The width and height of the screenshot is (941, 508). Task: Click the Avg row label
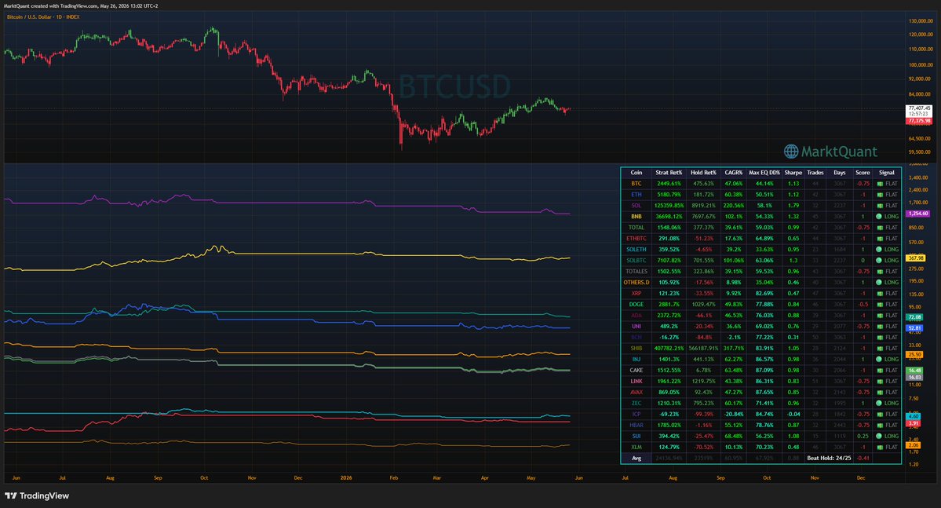[636, 459]
